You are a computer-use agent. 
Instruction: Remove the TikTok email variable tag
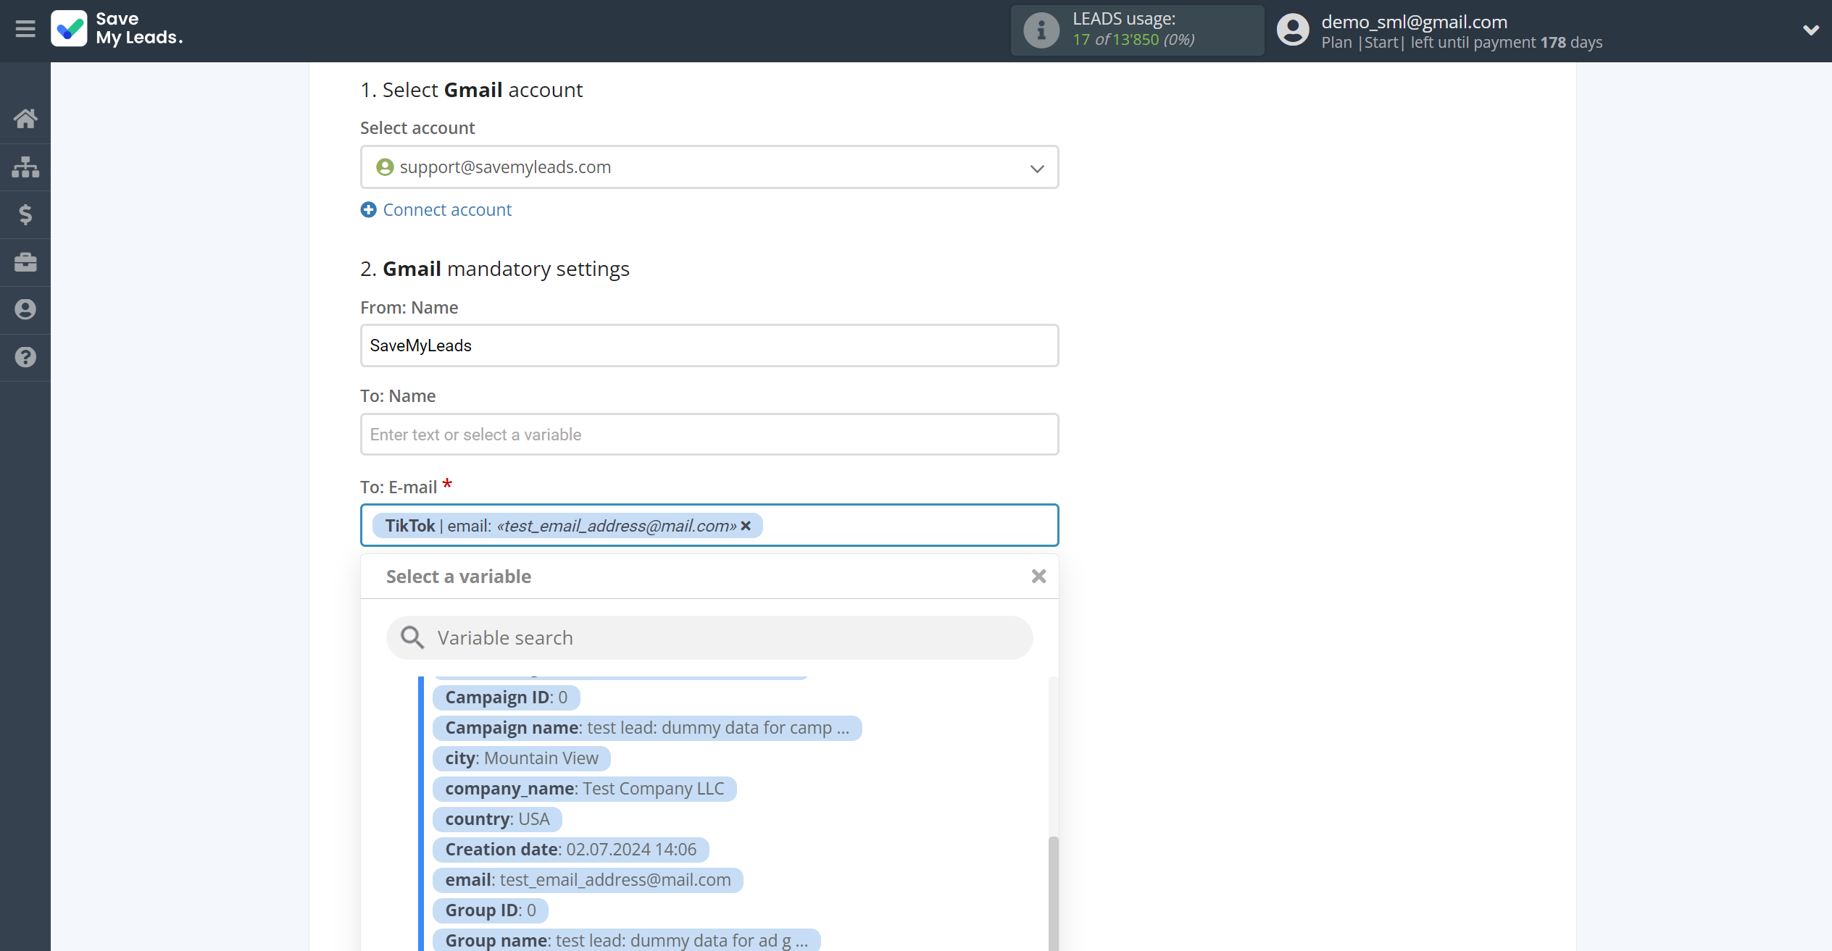(746, 526)
